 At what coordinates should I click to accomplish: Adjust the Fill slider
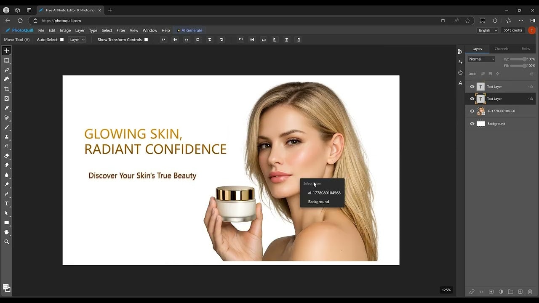pyautogui.click(x=518, y=66)
